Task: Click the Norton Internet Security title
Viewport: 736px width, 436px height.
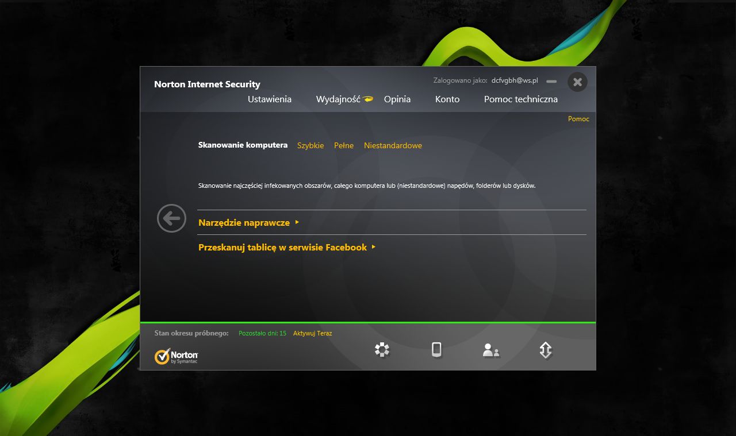Action: click(207, 84)
